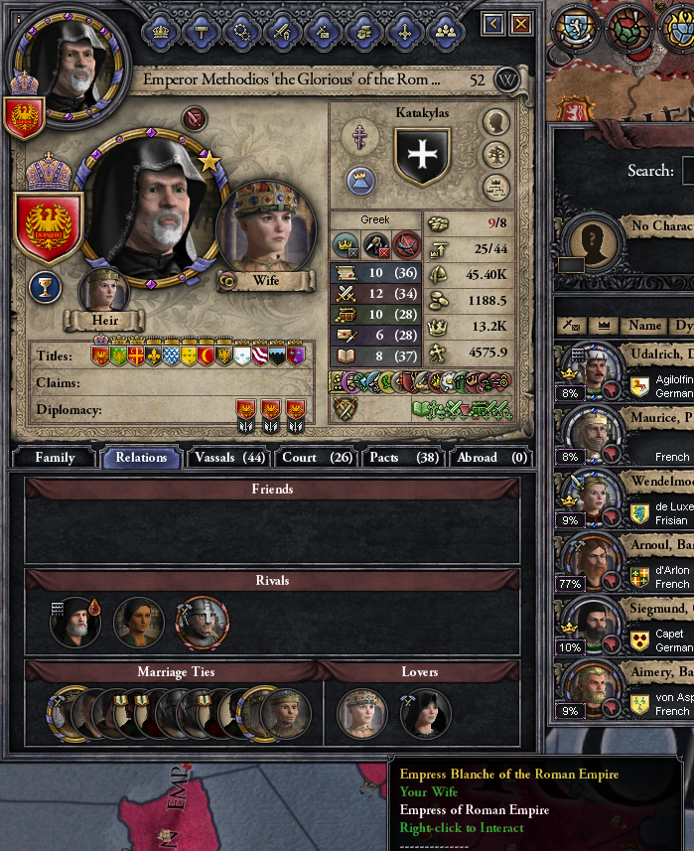Viewport: 694px width, 851px height.
Task: Open the Factions fist icon
Action: (364, 32)
